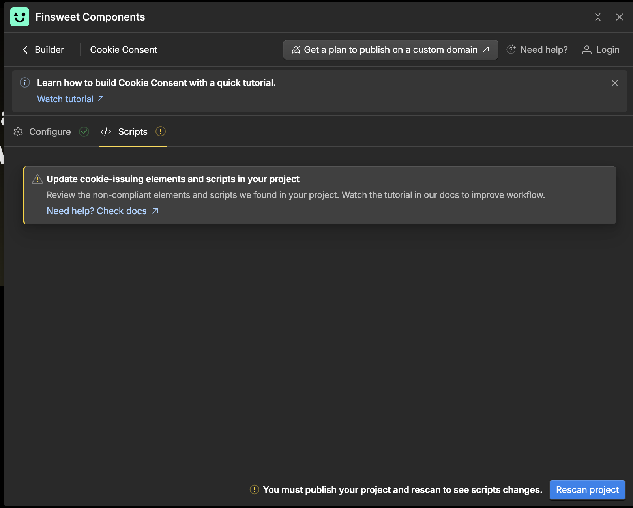The height and width of the screenshot is (508, 633).
Task: Switch to the Configure tab
Action: (50, 132)
